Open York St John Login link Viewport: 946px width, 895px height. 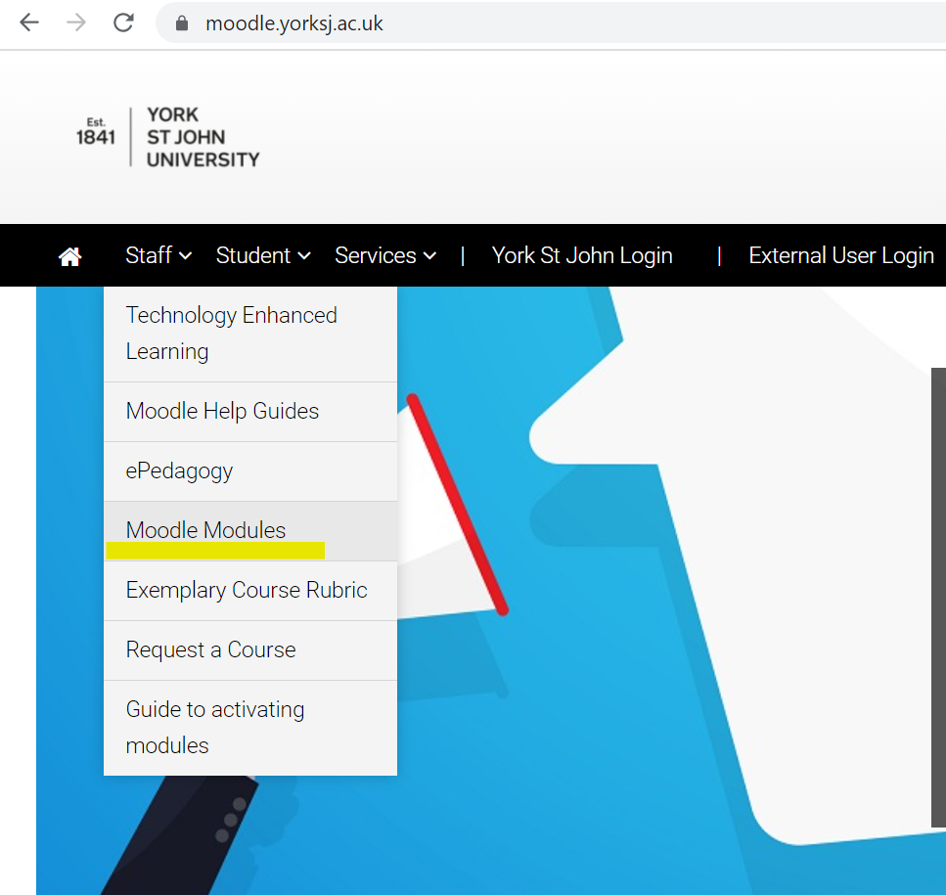(x=582, y=255)
